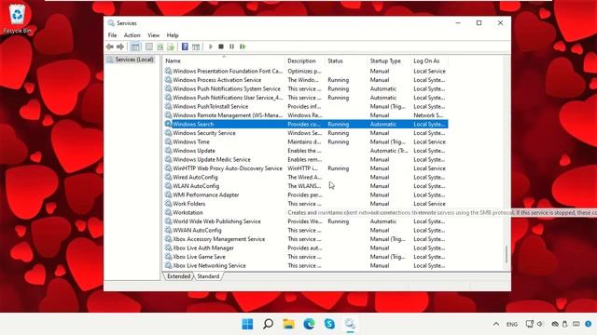Select Windows PushToInstall Service row
Screen dimensions: 597x335
point(306,106)
